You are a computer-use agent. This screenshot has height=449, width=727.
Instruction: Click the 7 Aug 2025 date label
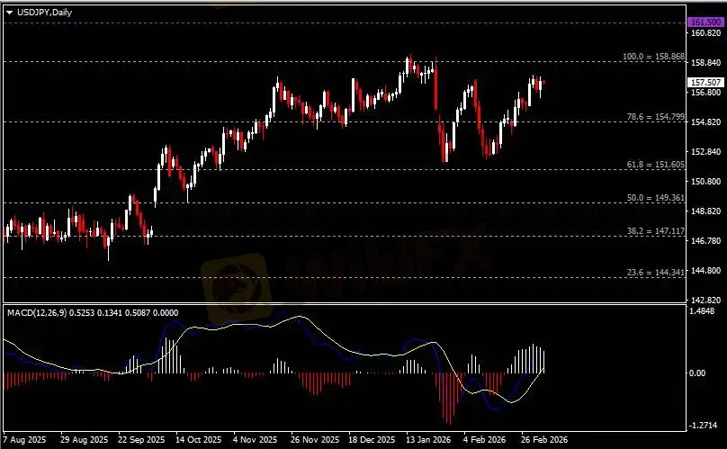click(24, 439)
